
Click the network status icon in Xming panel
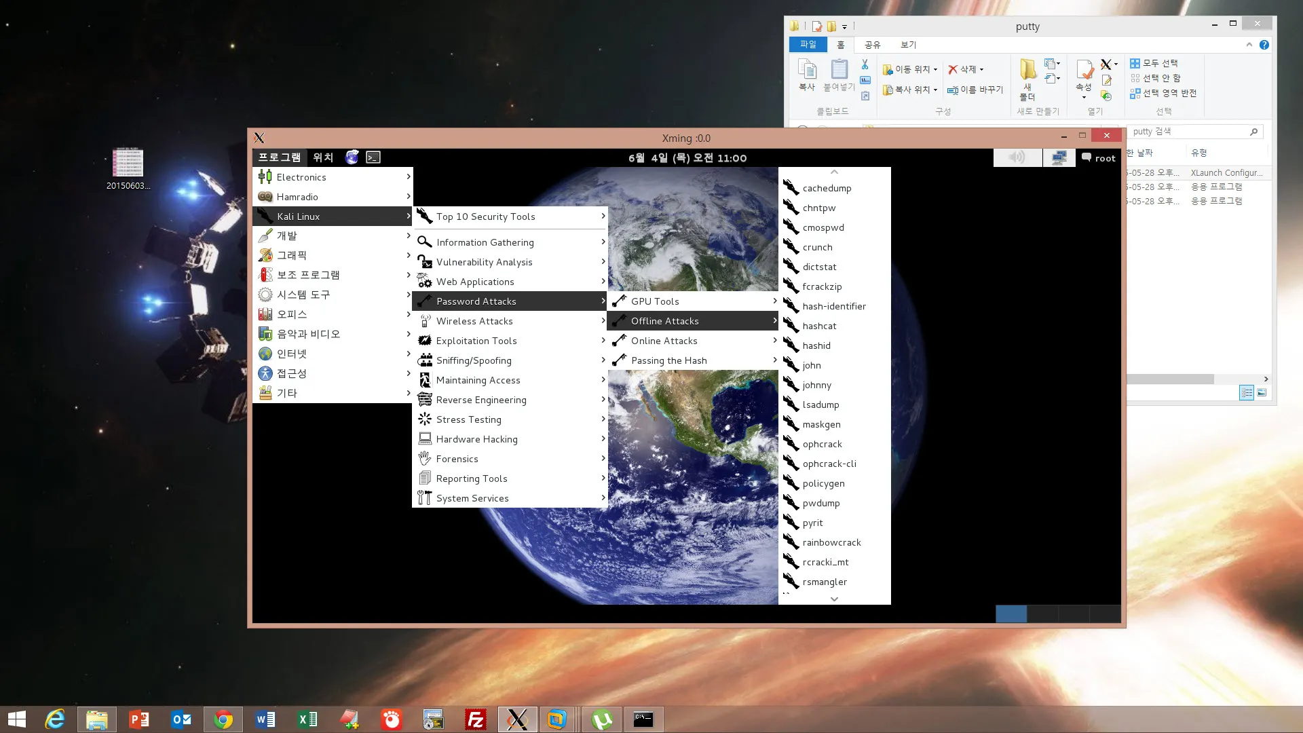click(1059, 157)
